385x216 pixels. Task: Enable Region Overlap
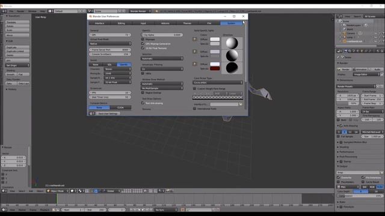coord(143,93)
